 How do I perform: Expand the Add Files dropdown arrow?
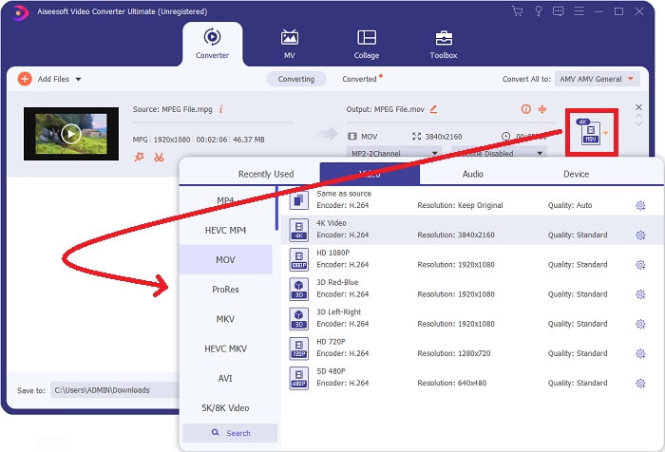coord(78,80)
